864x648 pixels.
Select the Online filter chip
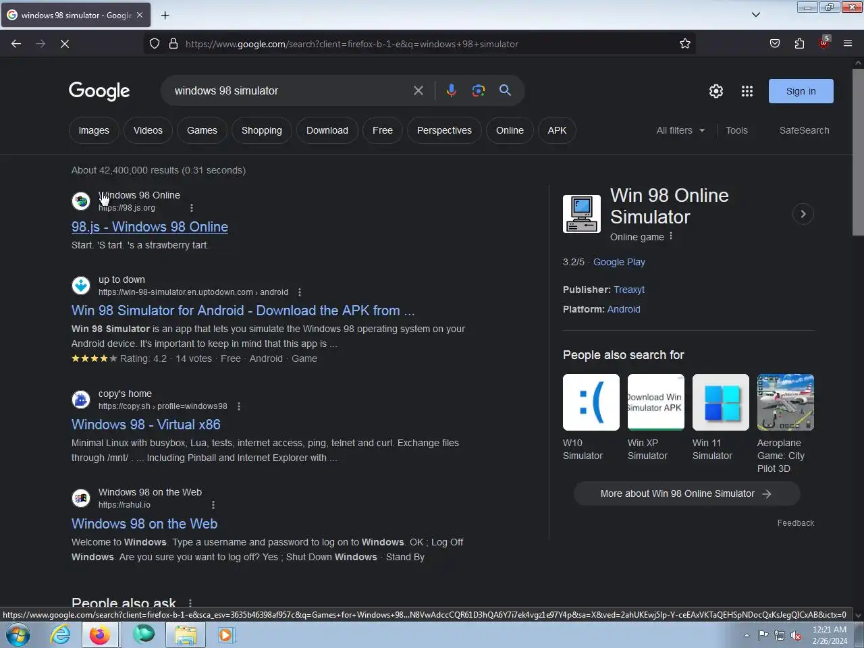pos(510,130)
